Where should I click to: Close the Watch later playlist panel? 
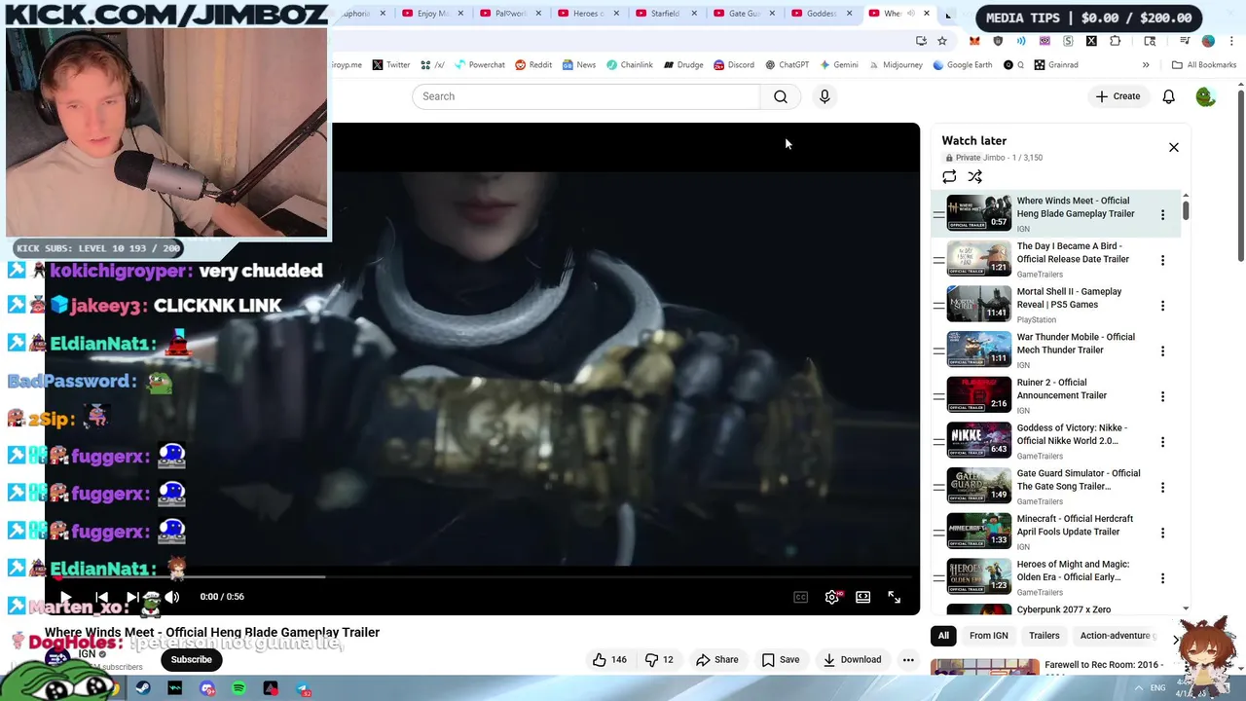point(1174,147)
